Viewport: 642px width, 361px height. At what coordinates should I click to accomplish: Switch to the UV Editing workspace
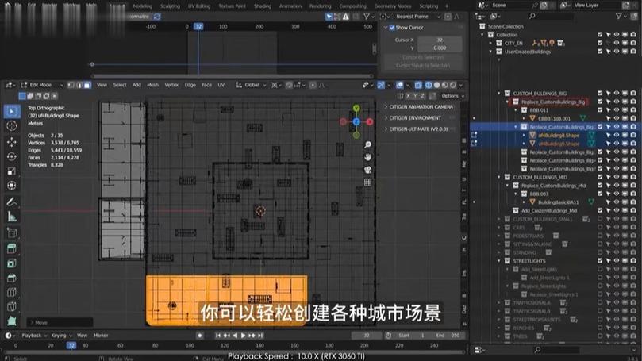[199, 6]
